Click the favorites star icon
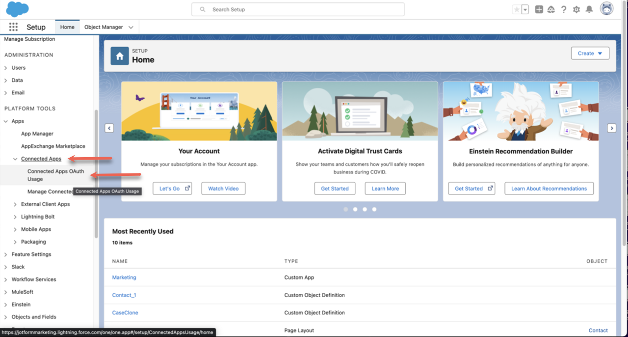628x337 pixels. click(517, 9)
